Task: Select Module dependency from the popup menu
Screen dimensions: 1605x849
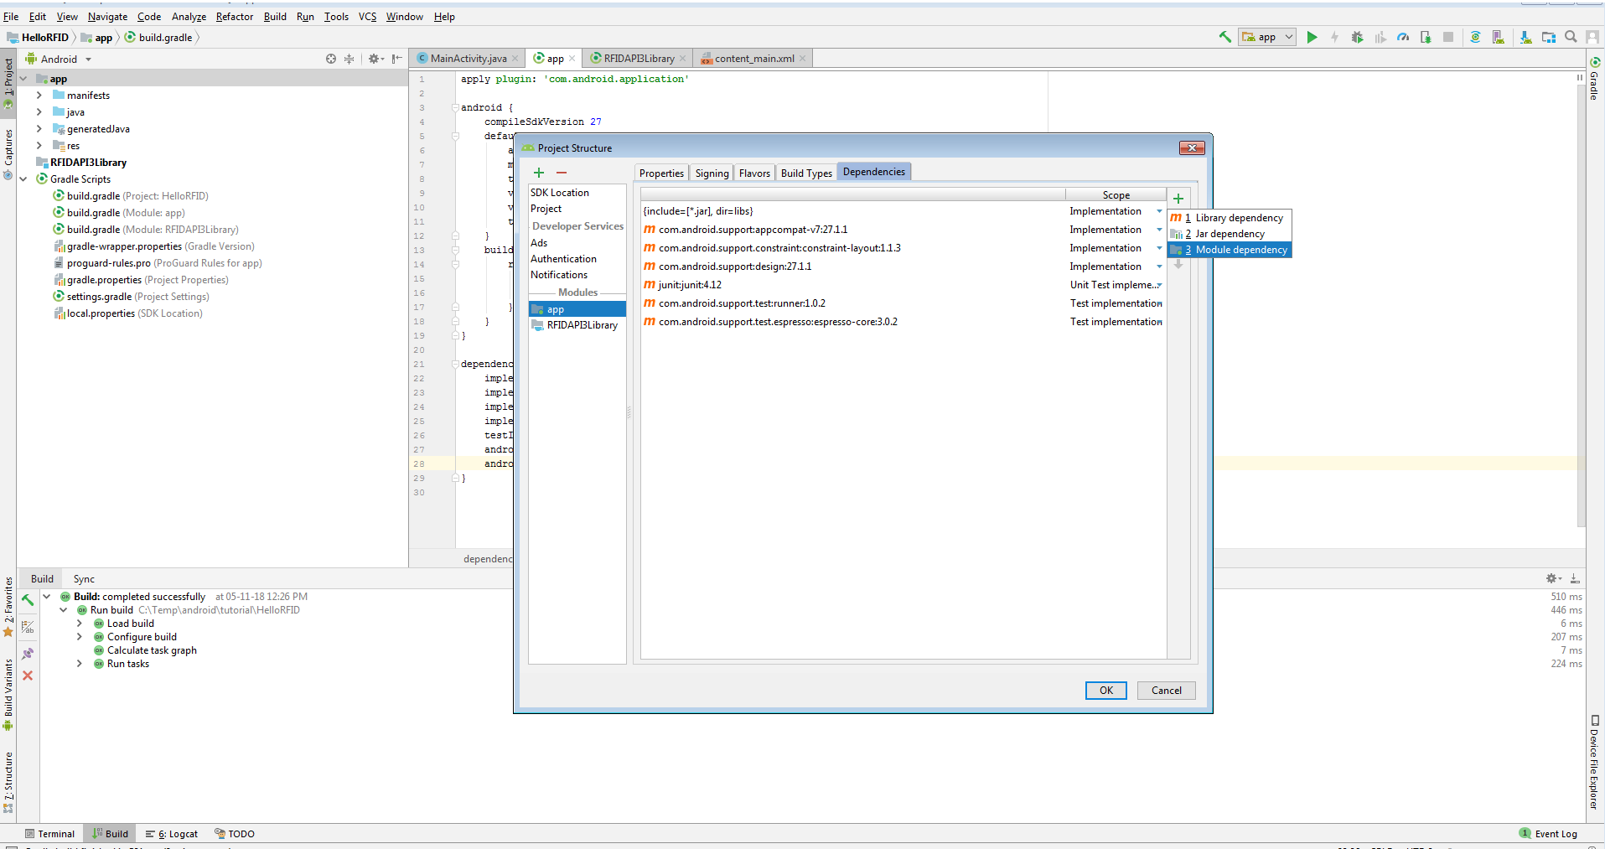Action: coord(1240,250)
